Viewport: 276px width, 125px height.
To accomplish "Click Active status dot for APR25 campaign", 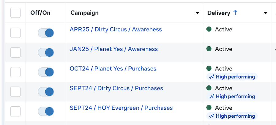I will point(209,29).
